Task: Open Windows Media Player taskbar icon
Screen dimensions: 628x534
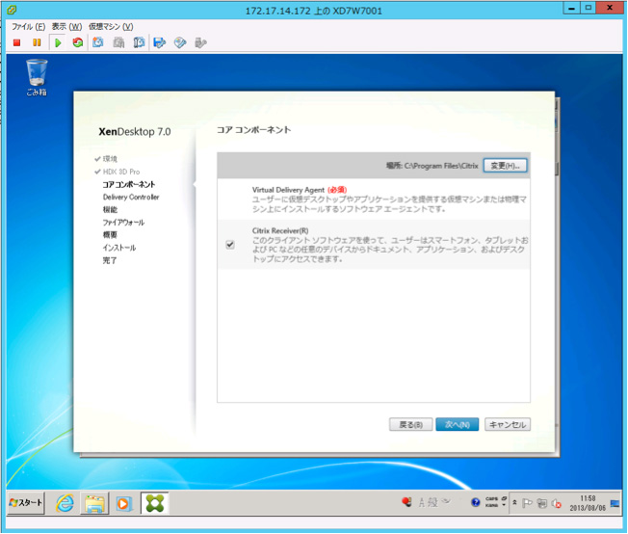Action: 124,503
